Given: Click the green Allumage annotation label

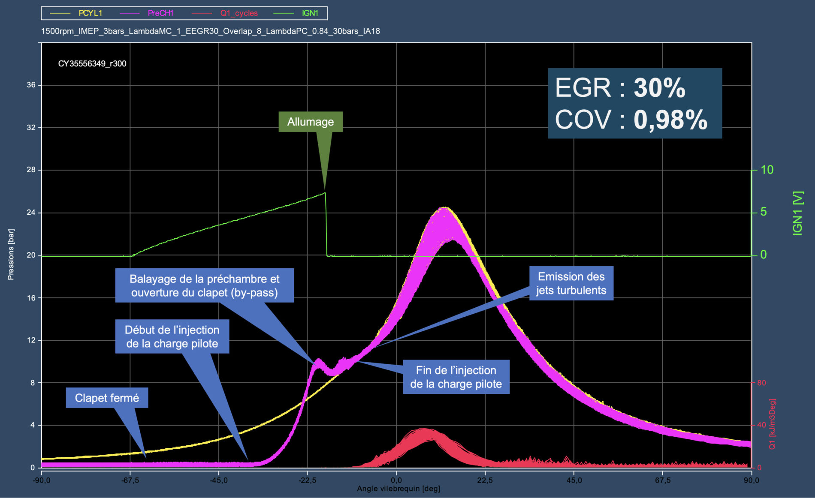Looking at the screenshot, I should coord(311,122).
